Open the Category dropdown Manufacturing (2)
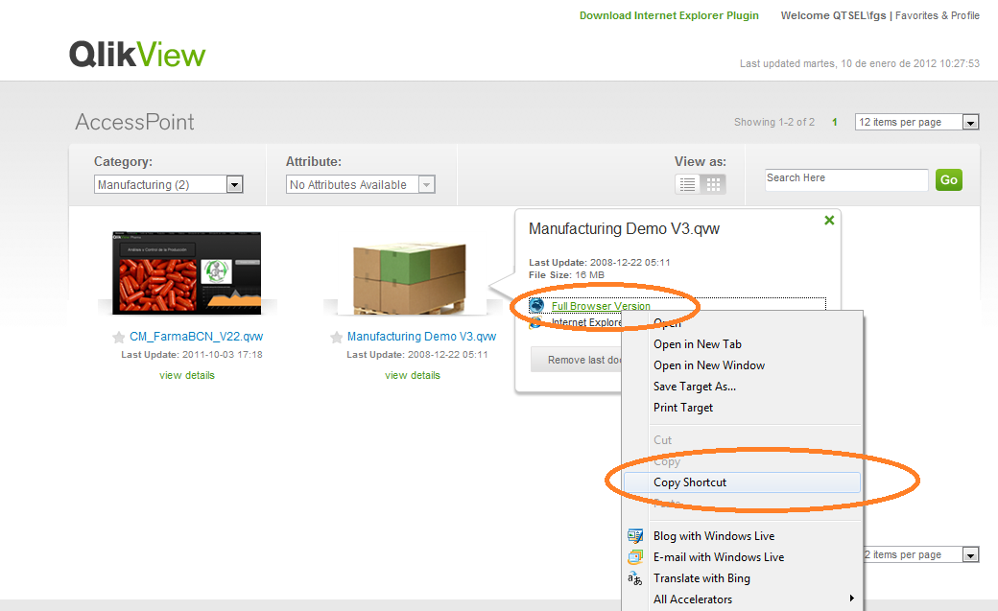 (169, 184)
